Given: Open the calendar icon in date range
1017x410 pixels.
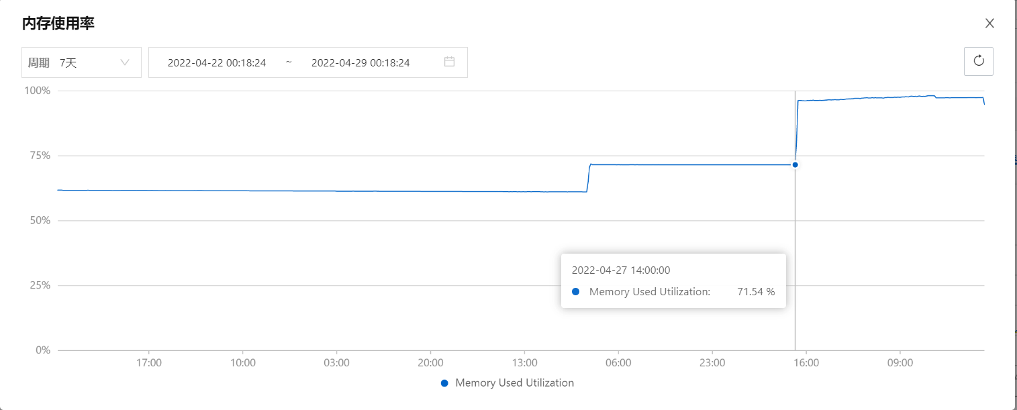Looking at the screenshot, I should pos(449,62).
